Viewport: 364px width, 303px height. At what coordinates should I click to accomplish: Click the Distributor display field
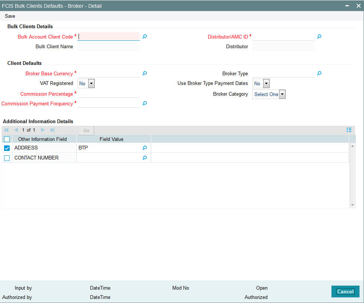(284, 46)
